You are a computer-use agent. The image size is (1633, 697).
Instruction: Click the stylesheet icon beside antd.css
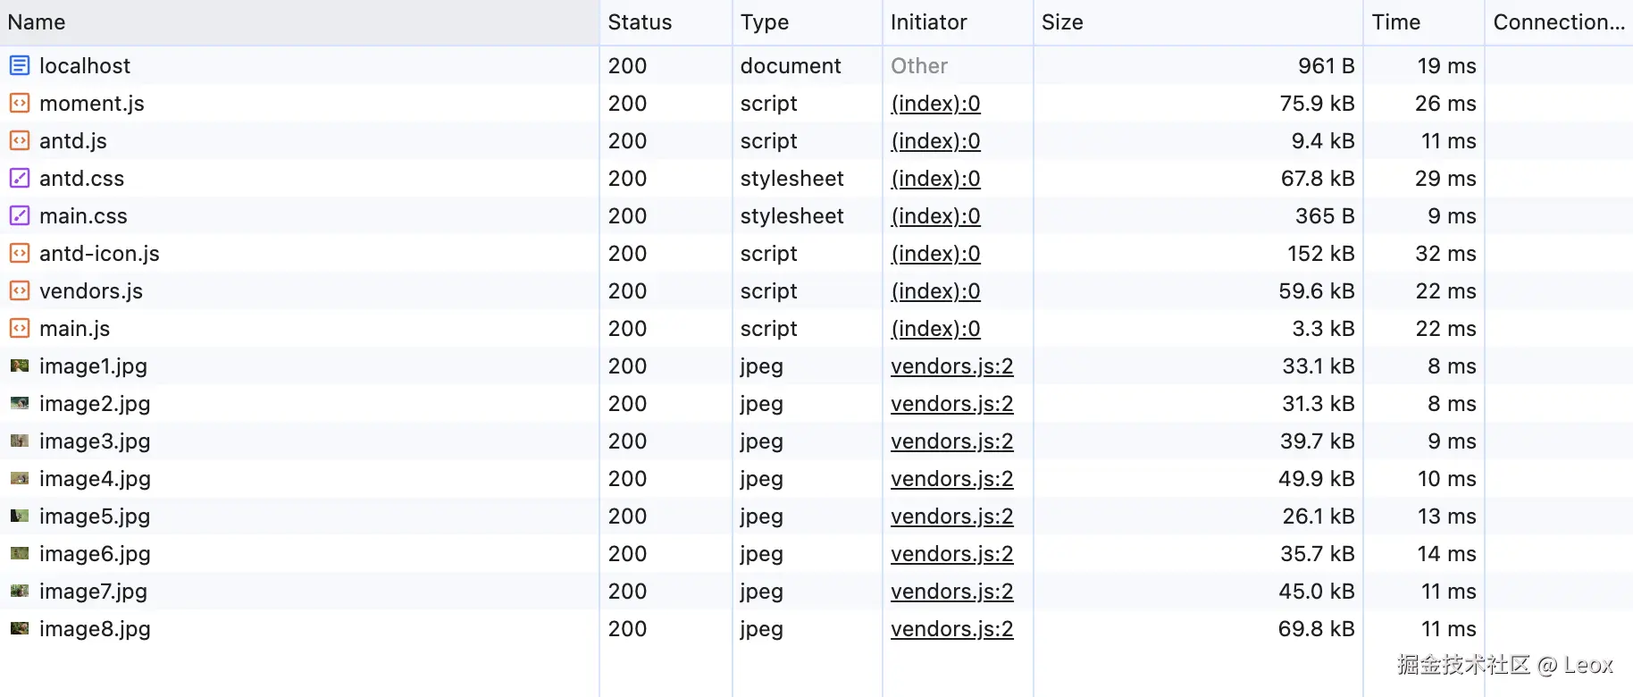point(20,178)
